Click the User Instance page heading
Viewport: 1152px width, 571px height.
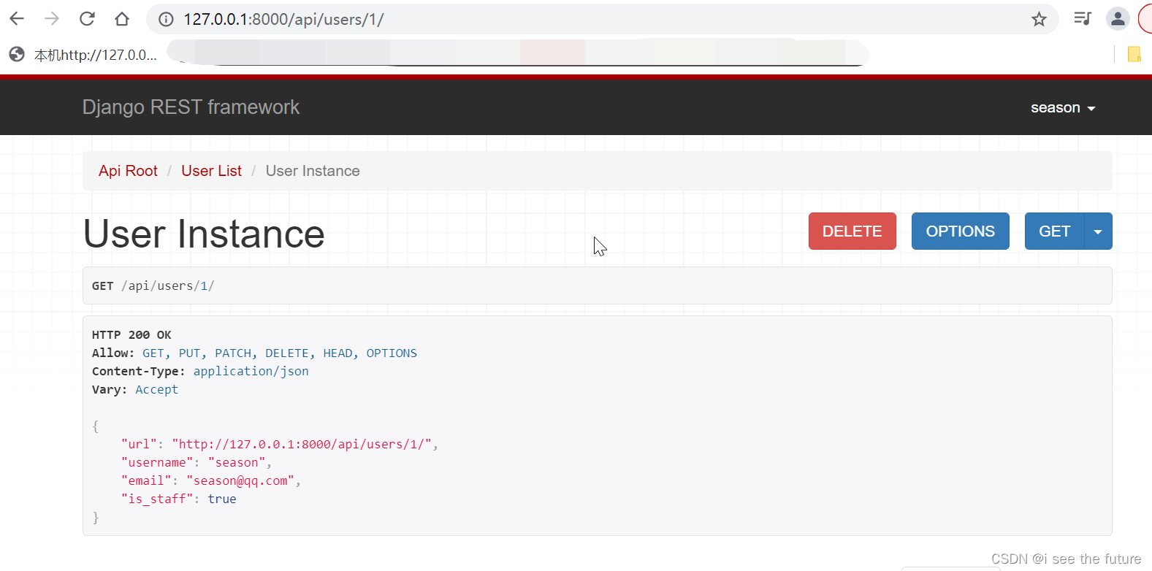tap(204, 234)
